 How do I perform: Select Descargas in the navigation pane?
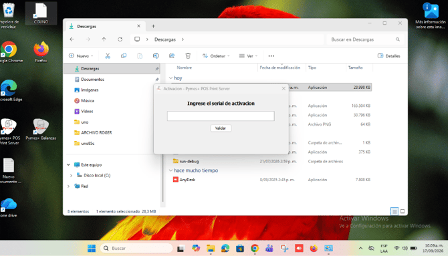click(112, 69)
